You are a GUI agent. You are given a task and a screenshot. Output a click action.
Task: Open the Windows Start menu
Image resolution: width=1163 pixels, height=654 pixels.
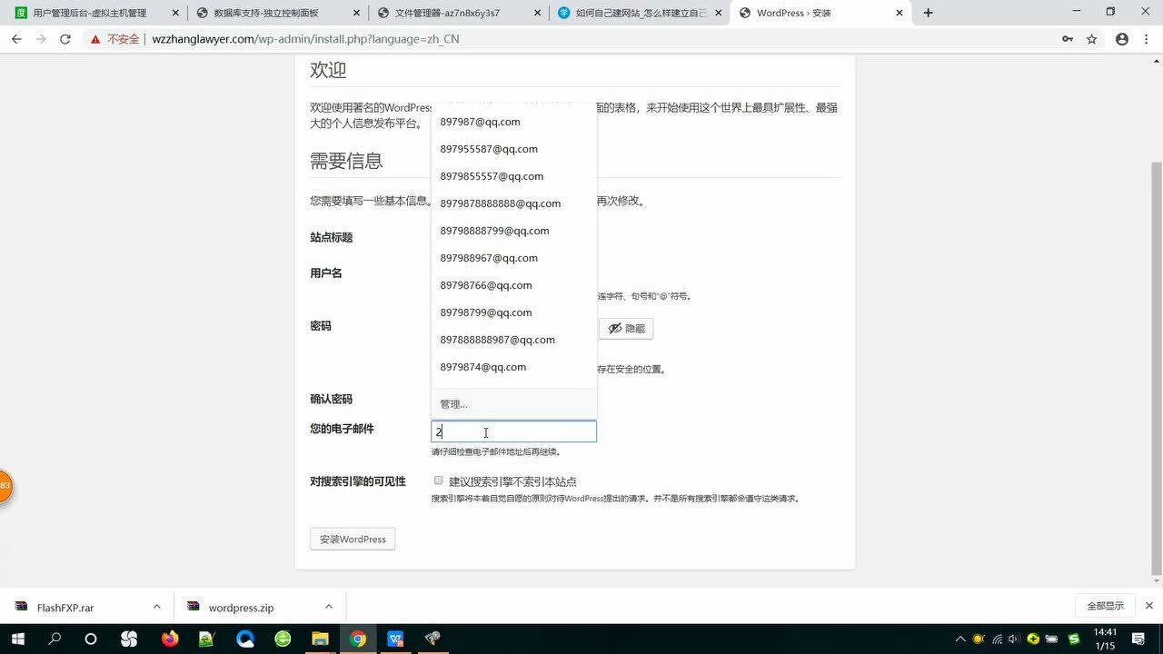[x=16, y=639]
